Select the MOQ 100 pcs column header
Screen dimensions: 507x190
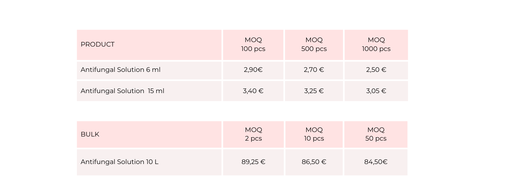coord(253,44)
